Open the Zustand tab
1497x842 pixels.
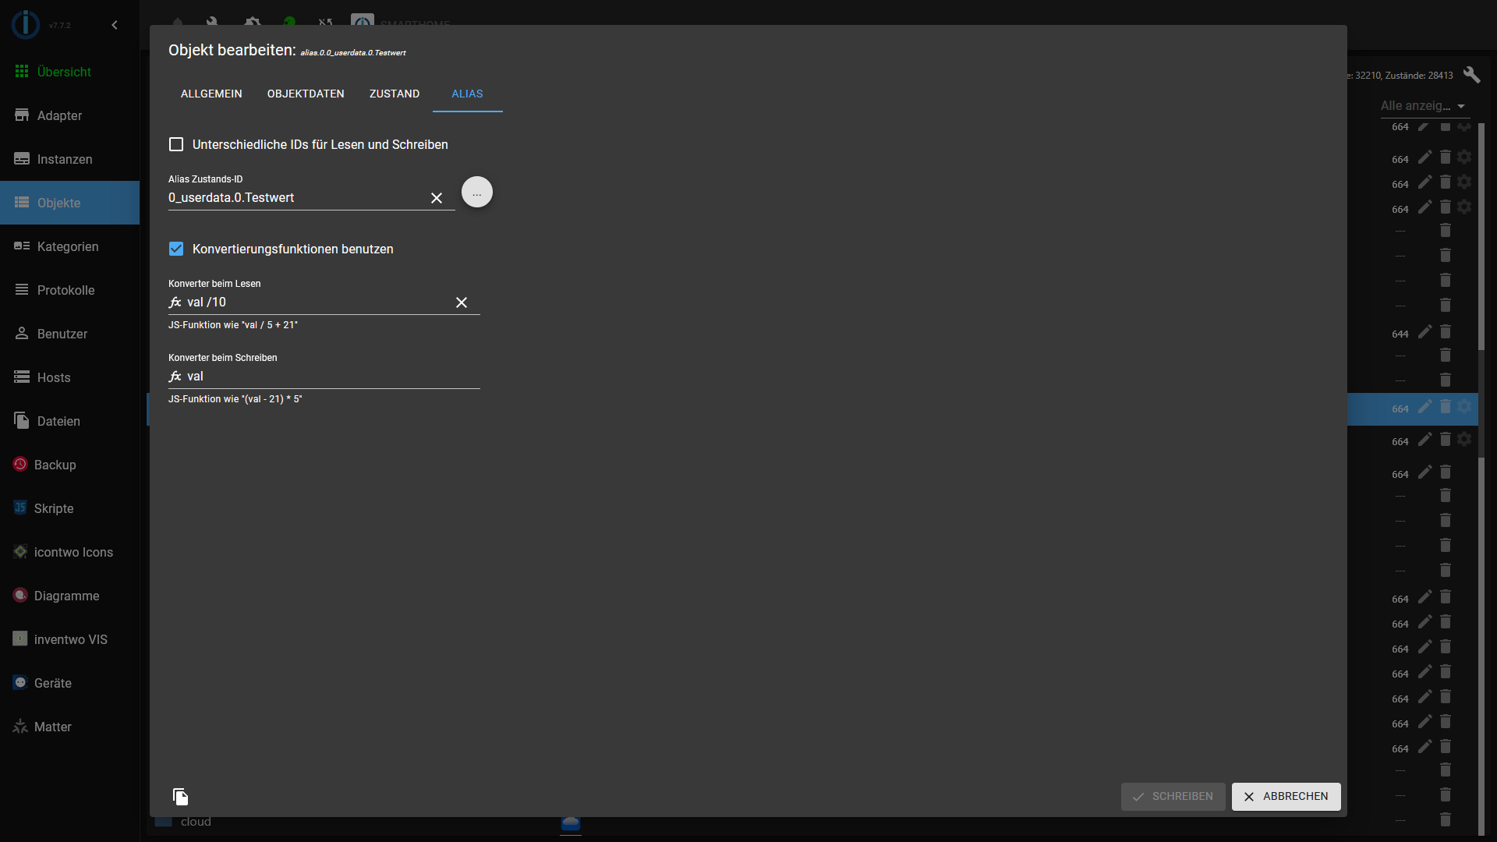click(395, 94)
